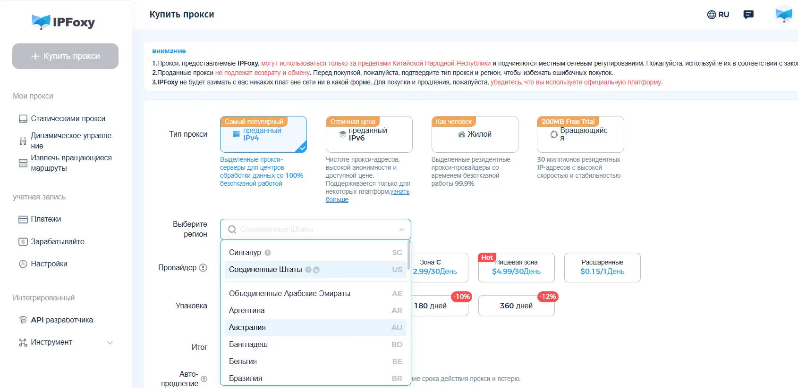This screenshot has height=388, width=798.
Task: Click the 200MB Free Trial badge
Action: [568, 122]
